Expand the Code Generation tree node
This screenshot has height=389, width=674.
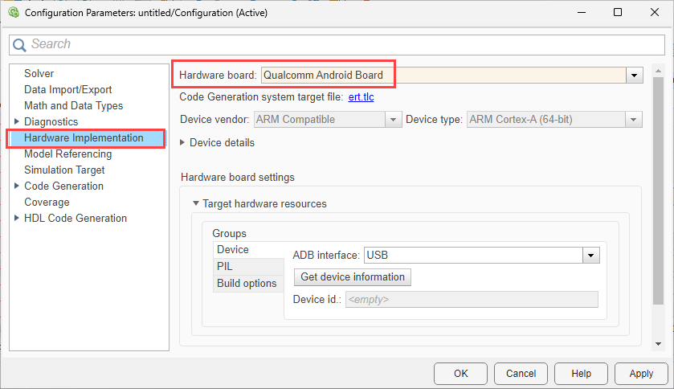tap(17, 186)
